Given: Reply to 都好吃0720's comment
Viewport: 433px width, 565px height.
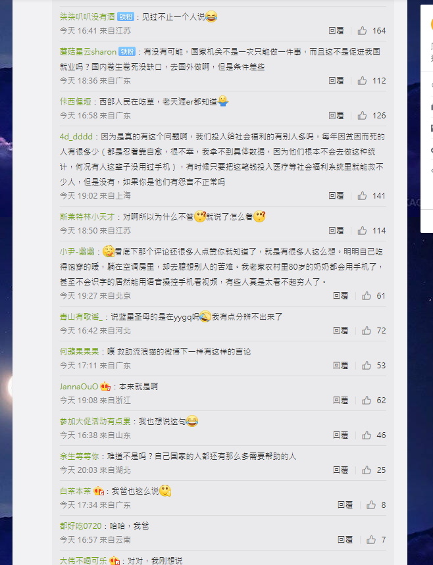Looking at the screenshot, I should pyautogui.click(x=345, y=540).
